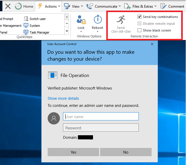The image size is (186, 165).
Task: Expand the Communicate dropdown arrow
Action: (x=120, y=6)
